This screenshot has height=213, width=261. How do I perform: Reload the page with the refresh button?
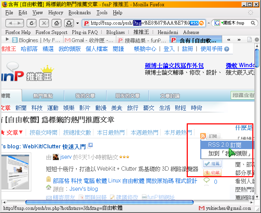(32, 23)
